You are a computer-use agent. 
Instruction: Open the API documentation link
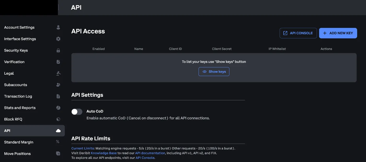click(150, 153)
